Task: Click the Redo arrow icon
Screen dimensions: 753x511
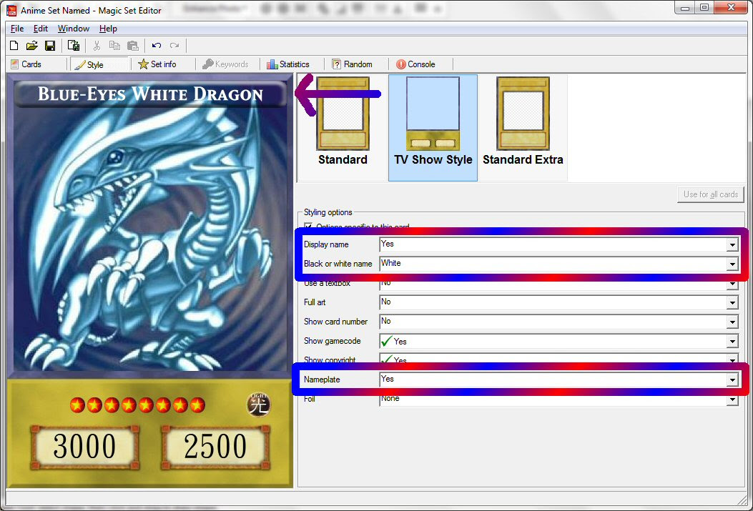Action: point(174,46)
